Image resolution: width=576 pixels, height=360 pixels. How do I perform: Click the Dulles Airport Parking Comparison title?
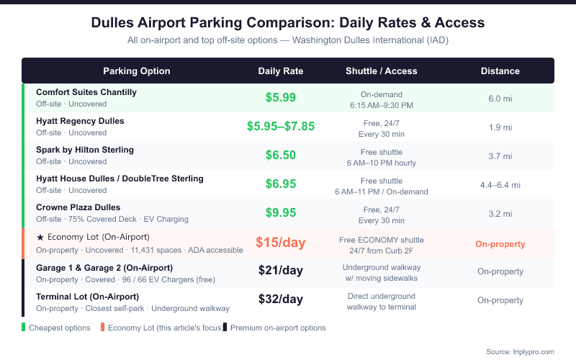pyautogui.click(x=288, y=22)
